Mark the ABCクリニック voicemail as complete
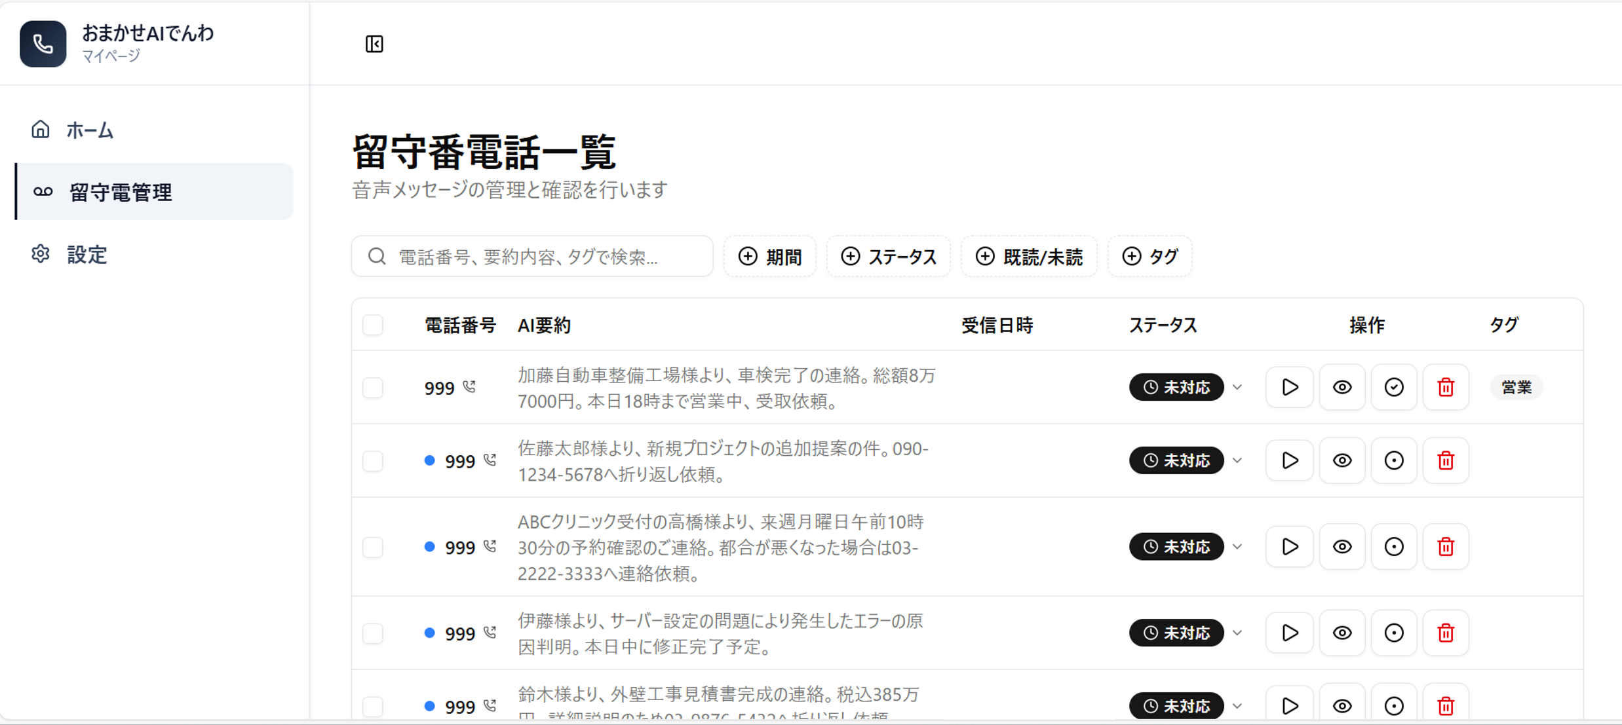The width and height of the screenshot is (1622, 725). pyautogui.click(x=1393, y=547)
